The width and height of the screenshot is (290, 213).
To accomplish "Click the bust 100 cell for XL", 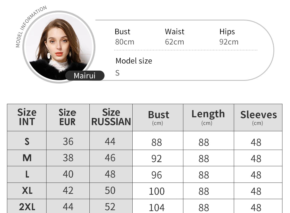I will 157,191.
